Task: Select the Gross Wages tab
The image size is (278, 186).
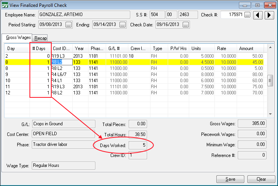Action: pos(17,37)
